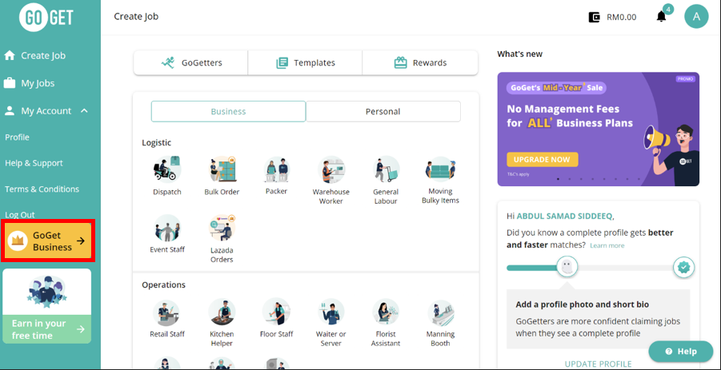Viewport: 721px width, 370px height.
Task: Open the Dispatch job icon
Action: tap(167, 169)
